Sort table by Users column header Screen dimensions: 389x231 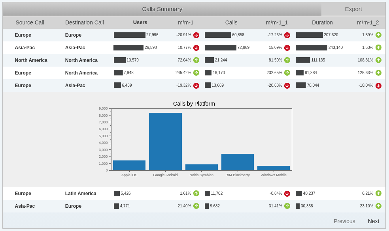click(x=140, y=22)
